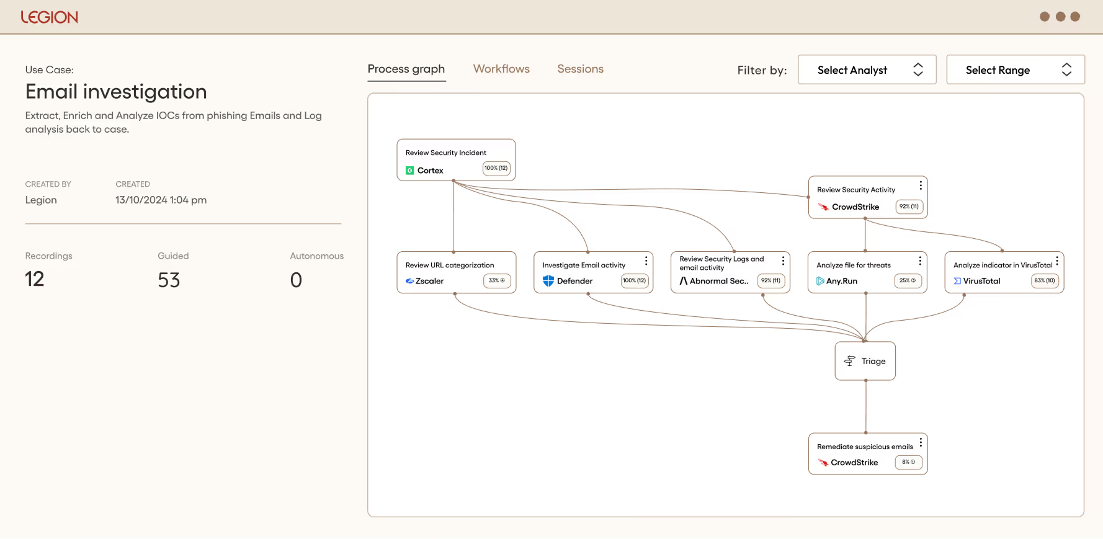Switch to the Sessions tab
Image resolution: width=1103 pixels, height=539 pixels.
coord(580,69)
